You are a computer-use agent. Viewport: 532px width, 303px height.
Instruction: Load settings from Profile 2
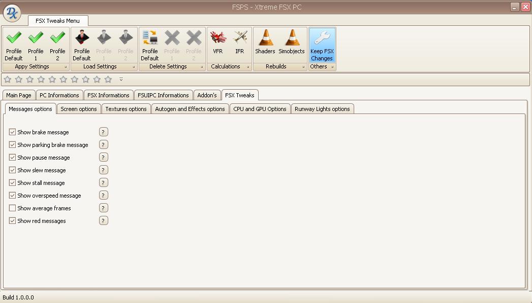click(126, 45)
